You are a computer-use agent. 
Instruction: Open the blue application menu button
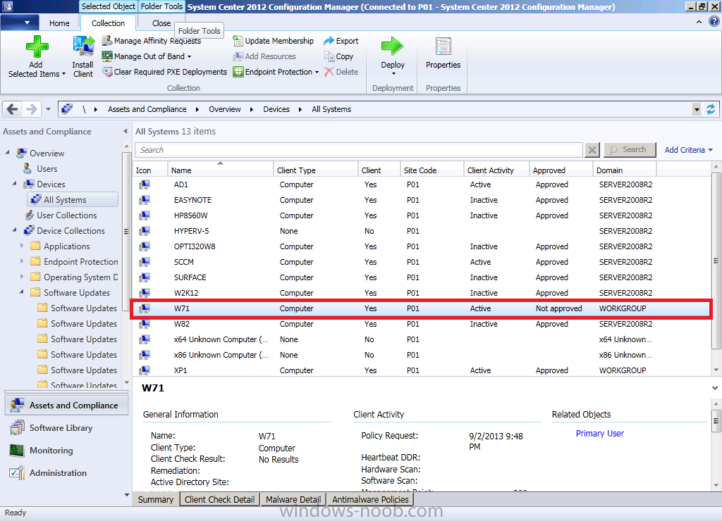[19, 22]
